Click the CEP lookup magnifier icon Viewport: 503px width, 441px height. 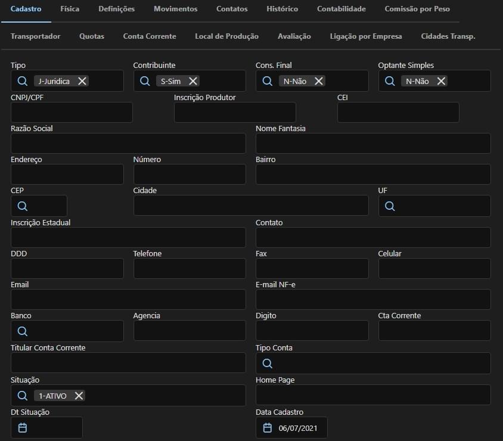click(x=22, y=206)
